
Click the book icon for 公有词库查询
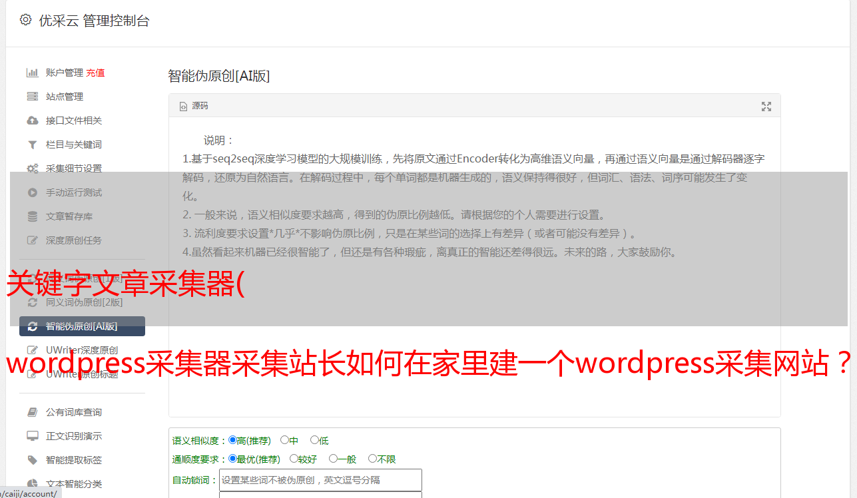[x=32, y=412]
